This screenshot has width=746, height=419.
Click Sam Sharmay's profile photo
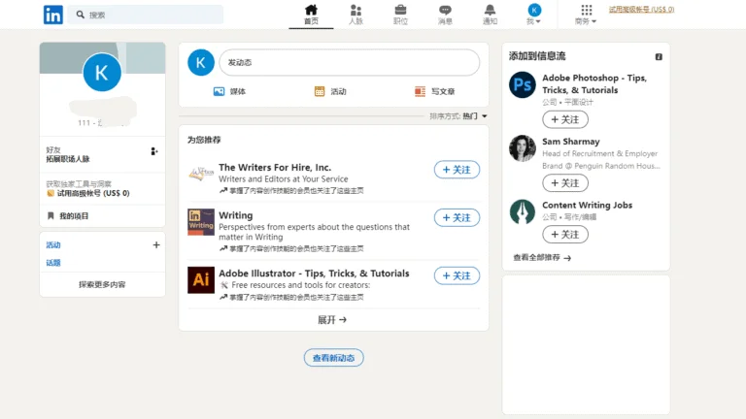[x=523, y=148]
